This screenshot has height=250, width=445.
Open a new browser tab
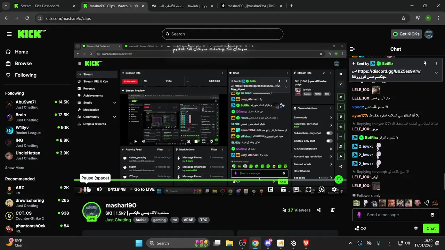click(x=291, y=6)
